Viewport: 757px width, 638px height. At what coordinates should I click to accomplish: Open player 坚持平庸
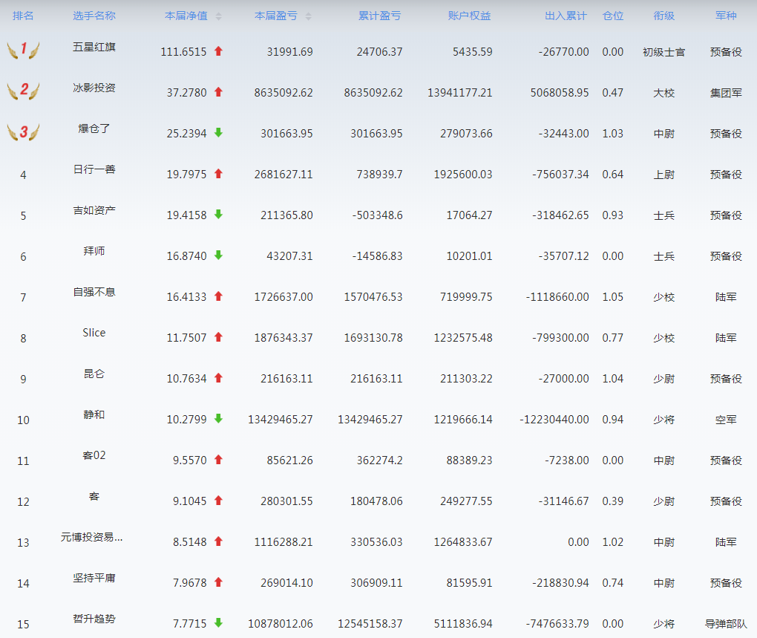[x=94, y=578]
